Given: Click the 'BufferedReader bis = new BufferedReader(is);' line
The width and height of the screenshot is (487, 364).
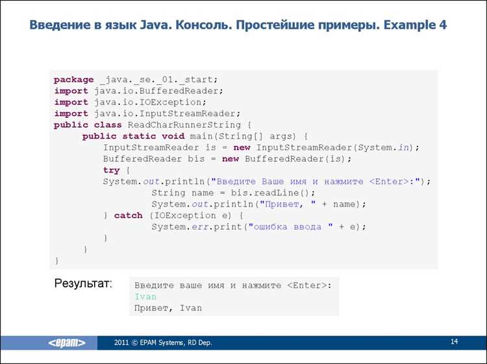Looking at the screenshot, I should (227, 159).
